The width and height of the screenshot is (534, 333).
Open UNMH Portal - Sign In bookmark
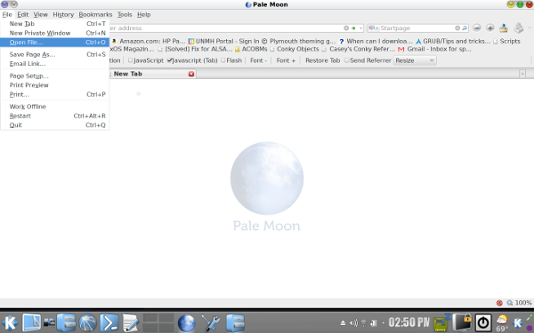[223, 41]
